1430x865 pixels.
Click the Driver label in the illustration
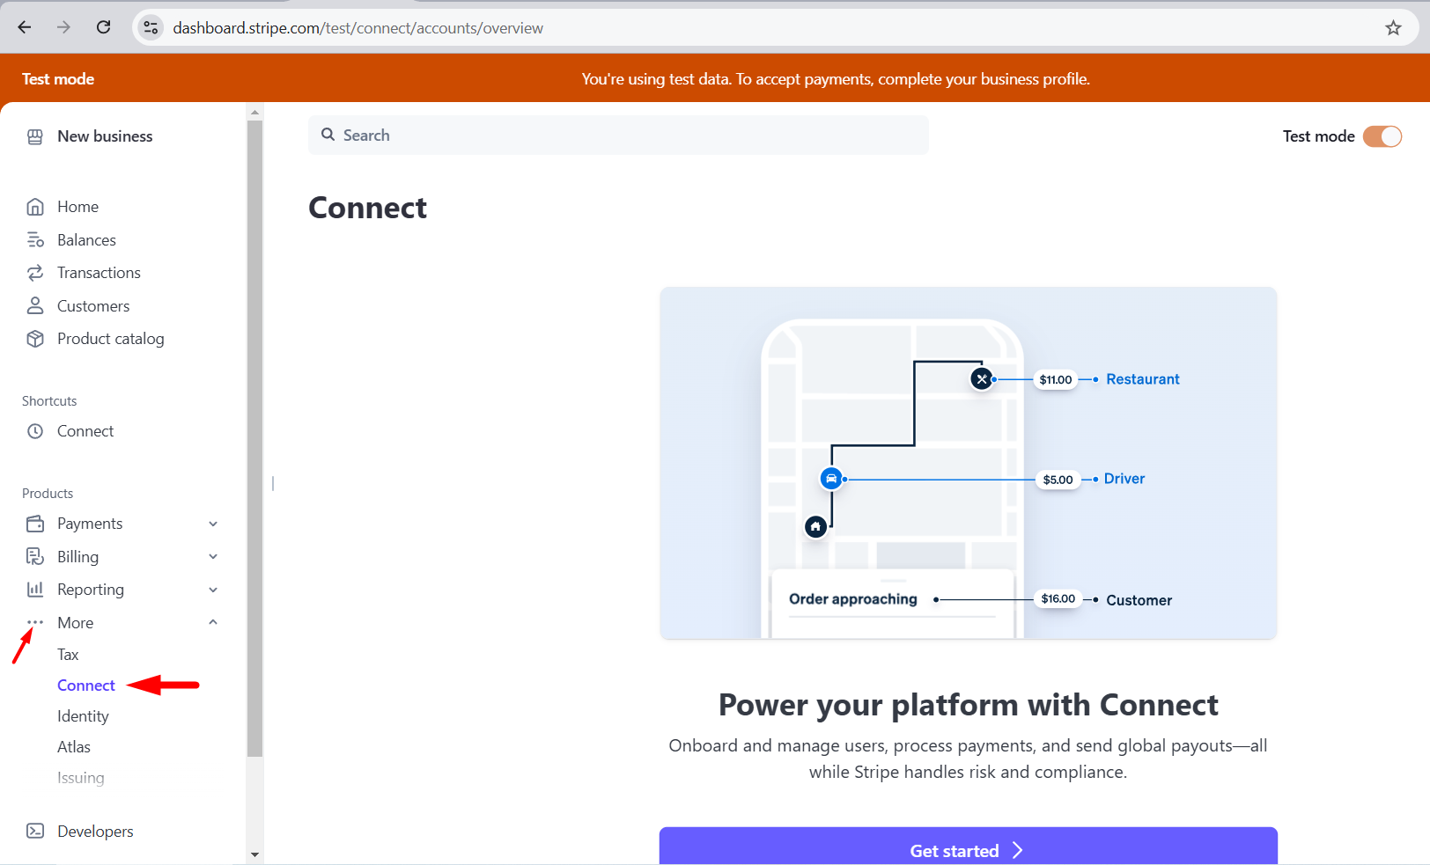tap(1124, 479)
